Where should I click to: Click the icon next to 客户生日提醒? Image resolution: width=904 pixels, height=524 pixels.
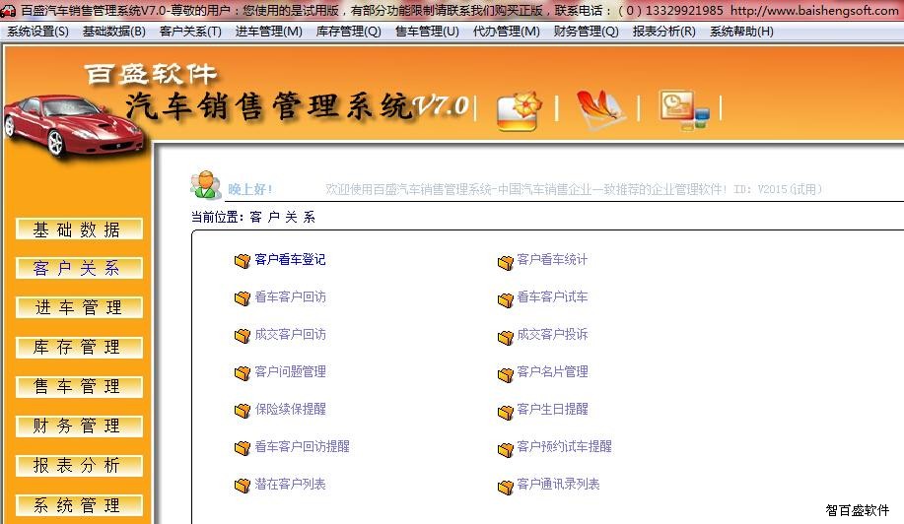(x=505, y=411)
